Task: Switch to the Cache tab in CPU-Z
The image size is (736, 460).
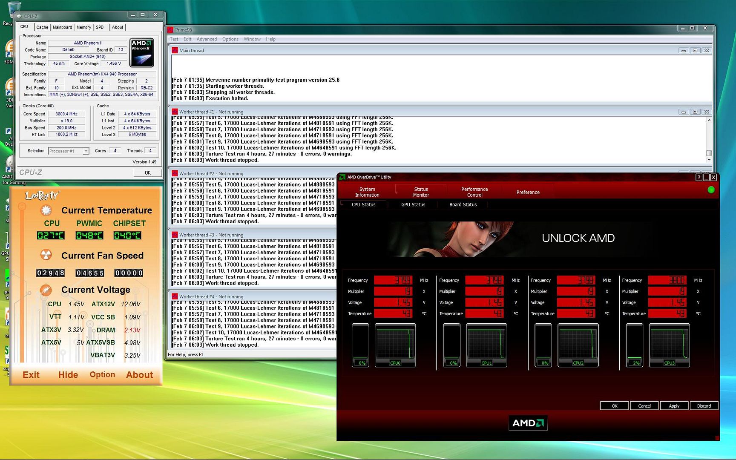Action: [42, 27]
